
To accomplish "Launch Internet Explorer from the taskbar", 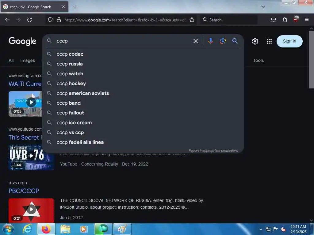I will 27,229.
